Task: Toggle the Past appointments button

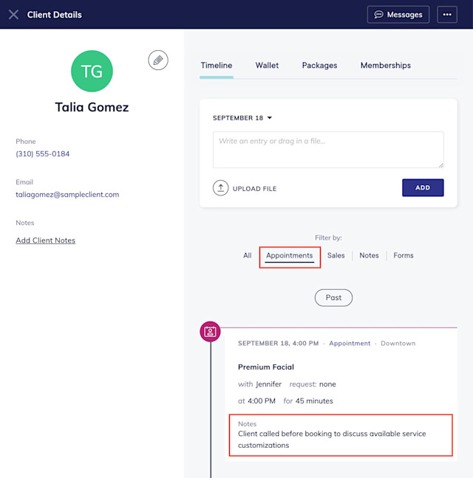Action: coord(333,298)
